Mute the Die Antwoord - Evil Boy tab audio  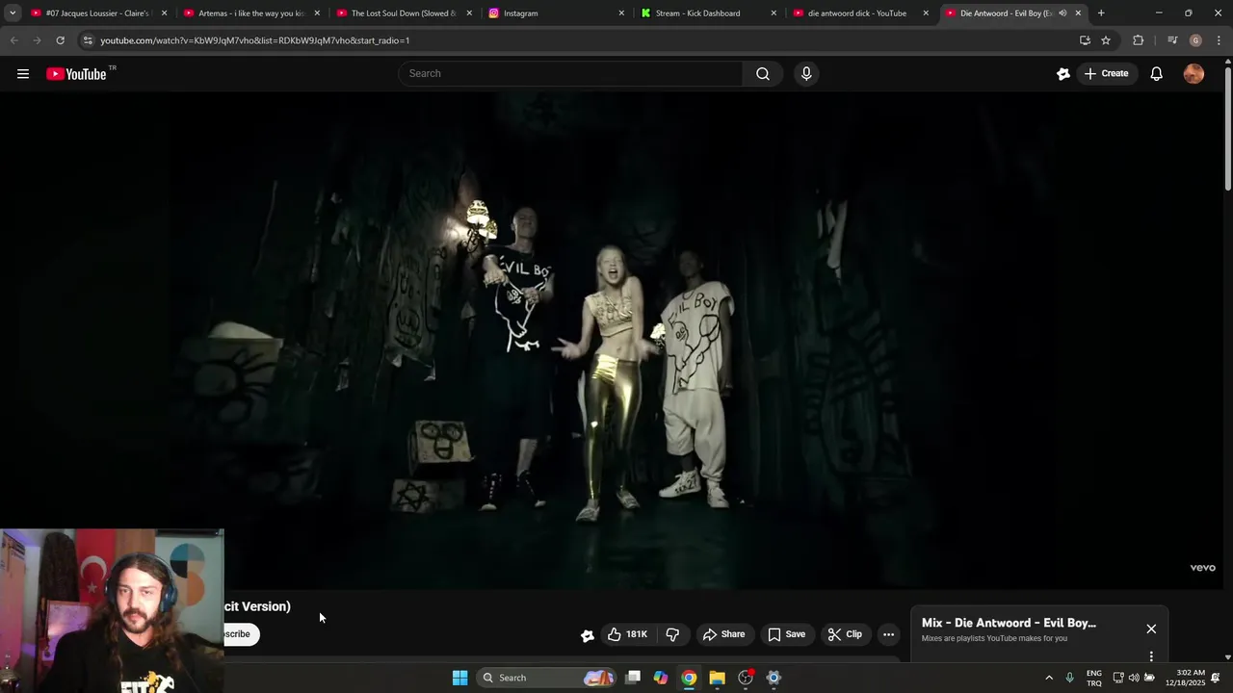pos(1062,13)
